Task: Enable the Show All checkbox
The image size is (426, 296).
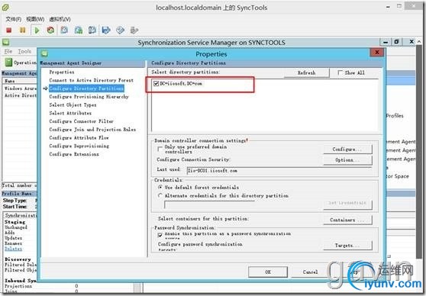Action: [340, 72]
